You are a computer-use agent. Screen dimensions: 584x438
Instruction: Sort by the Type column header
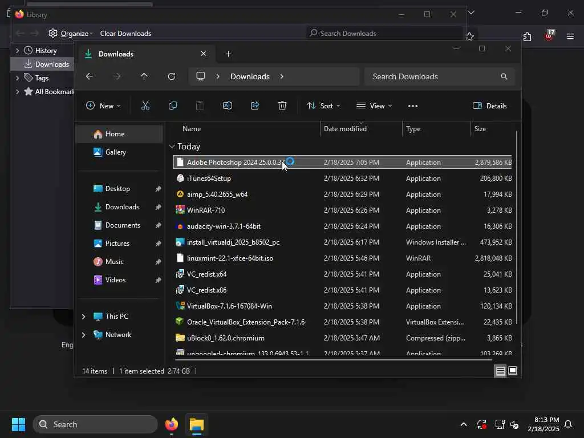click(413, 129)
